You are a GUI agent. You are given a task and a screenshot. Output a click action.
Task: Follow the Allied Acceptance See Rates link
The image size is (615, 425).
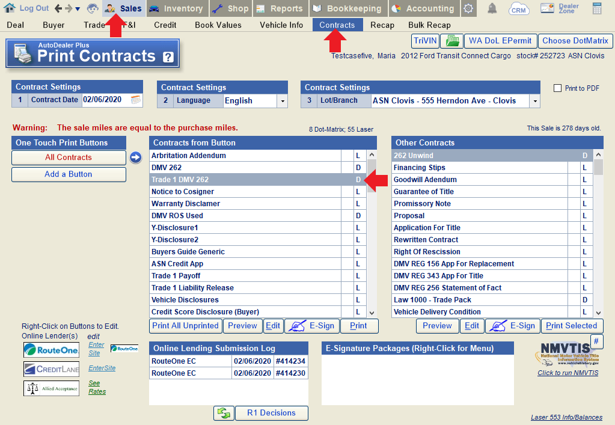[x=97, y=387]
